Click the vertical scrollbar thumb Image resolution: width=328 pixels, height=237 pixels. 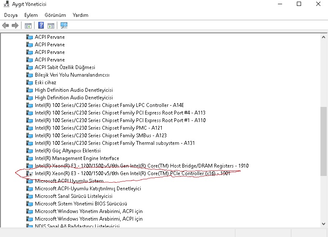pyautogui.click(x=323, y=141)
